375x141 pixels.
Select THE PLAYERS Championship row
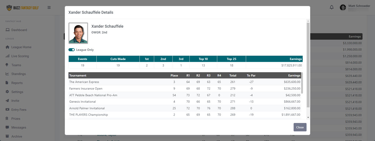185,115
